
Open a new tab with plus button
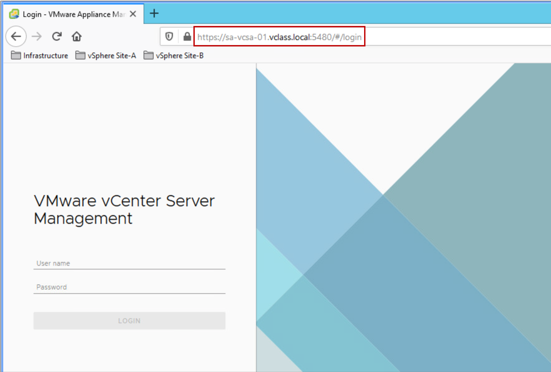[154, 14]
